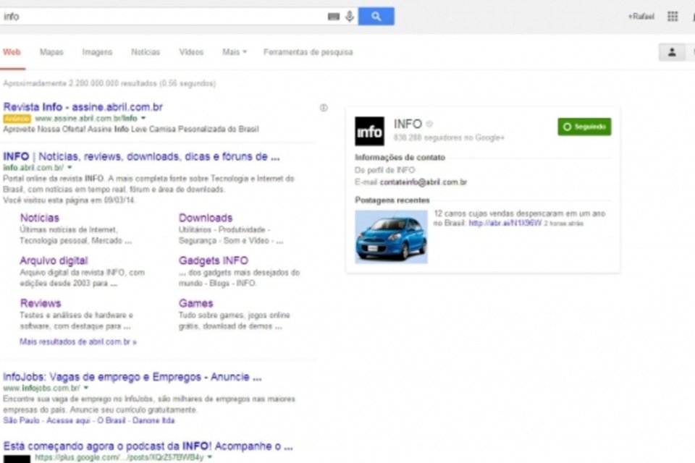Open the Arquivo digital sitelink
The image size is (695, 463).
click(54, 260)
